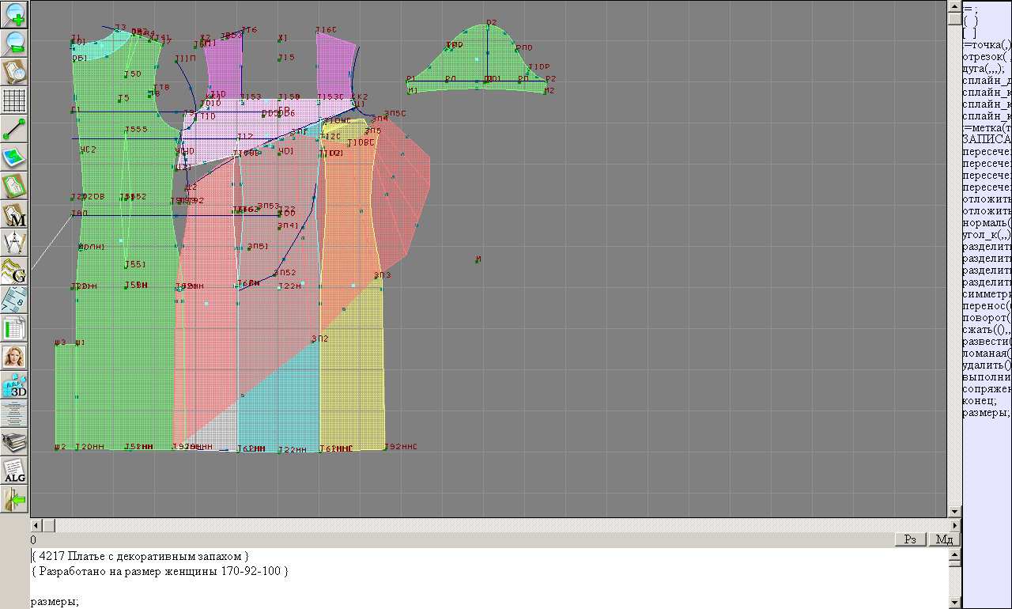Launch the 3D view icon
1012x609 pixels.
point(15,385)
